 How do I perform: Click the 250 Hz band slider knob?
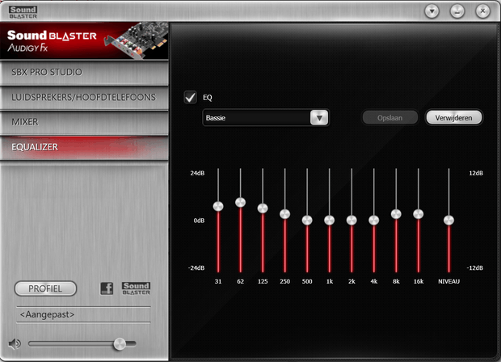(285, 214)
